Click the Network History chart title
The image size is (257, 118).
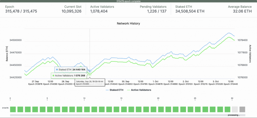(x=128, y=23)
